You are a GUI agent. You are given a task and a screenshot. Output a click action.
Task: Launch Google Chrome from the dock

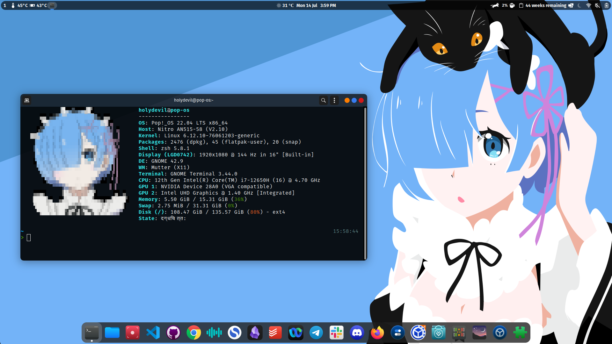pyautogui.click(x=194, y=333)
